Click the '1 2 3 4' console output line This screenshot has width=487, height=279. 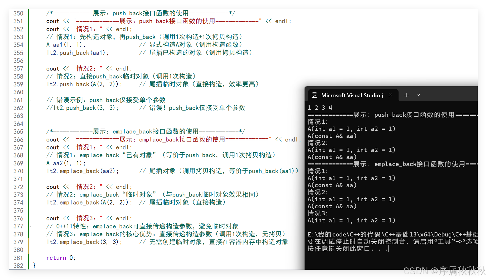[x=320, y=108]
